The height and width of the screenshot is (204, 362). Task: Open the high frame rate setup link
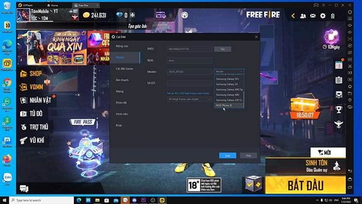click(x=188, y=93)
